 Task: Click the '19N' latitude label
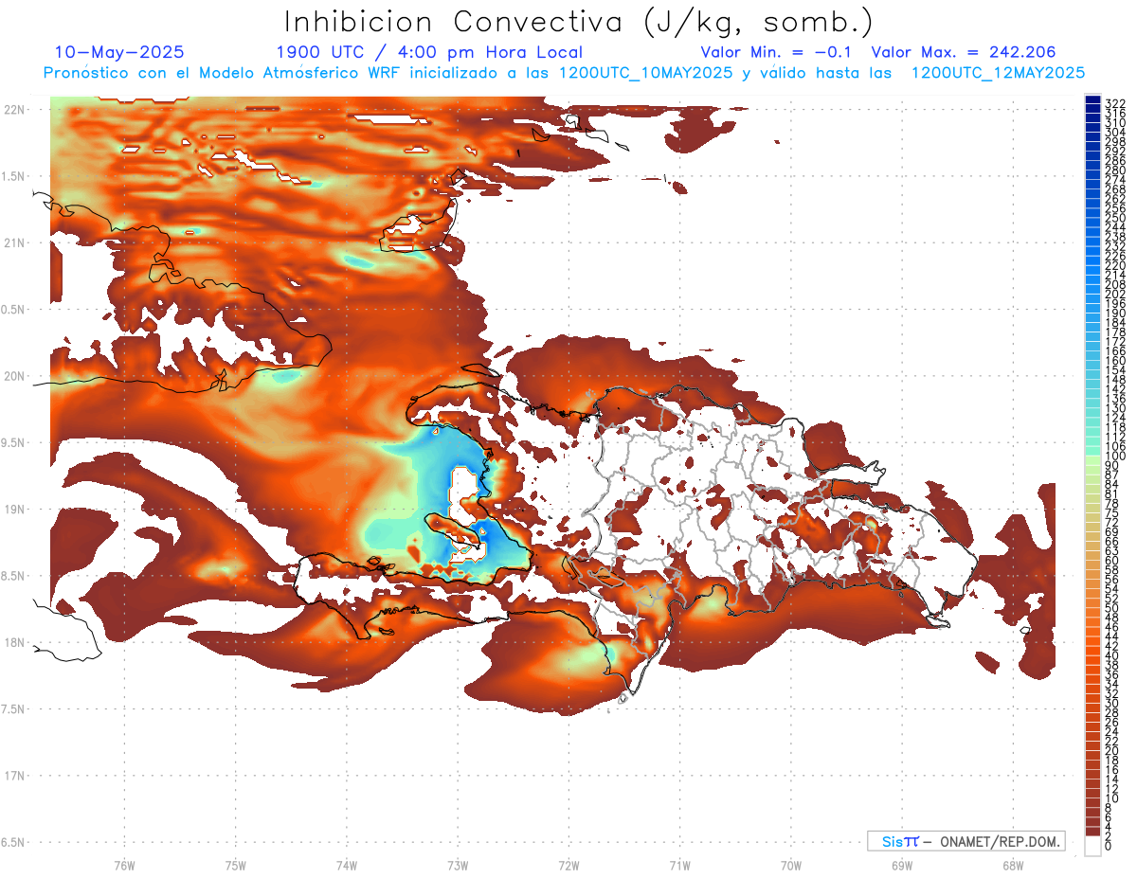[14, 509]
